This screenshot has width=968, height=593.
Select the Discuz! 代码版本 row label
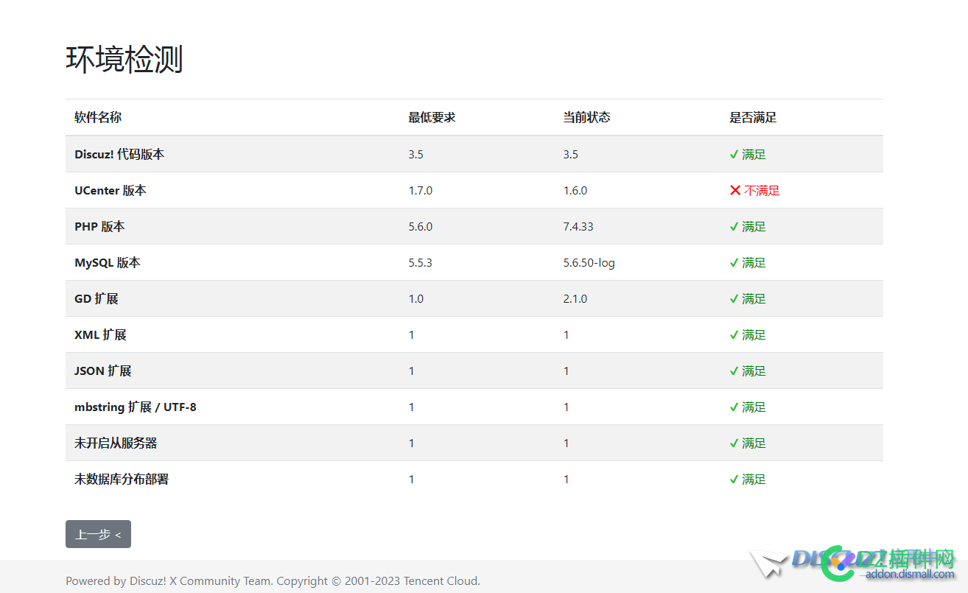[x=119, y=154]
